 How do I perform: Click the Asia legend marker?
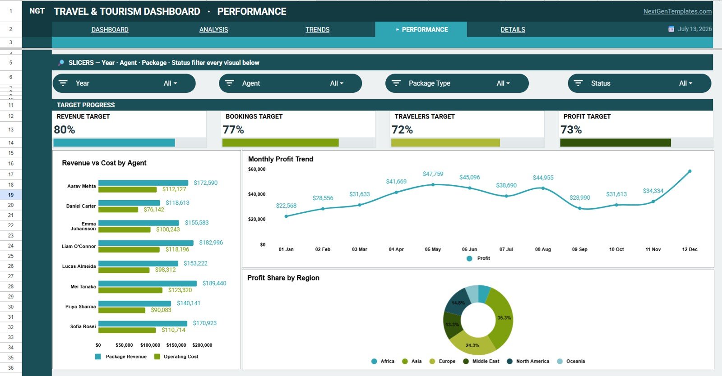(405, 361)
